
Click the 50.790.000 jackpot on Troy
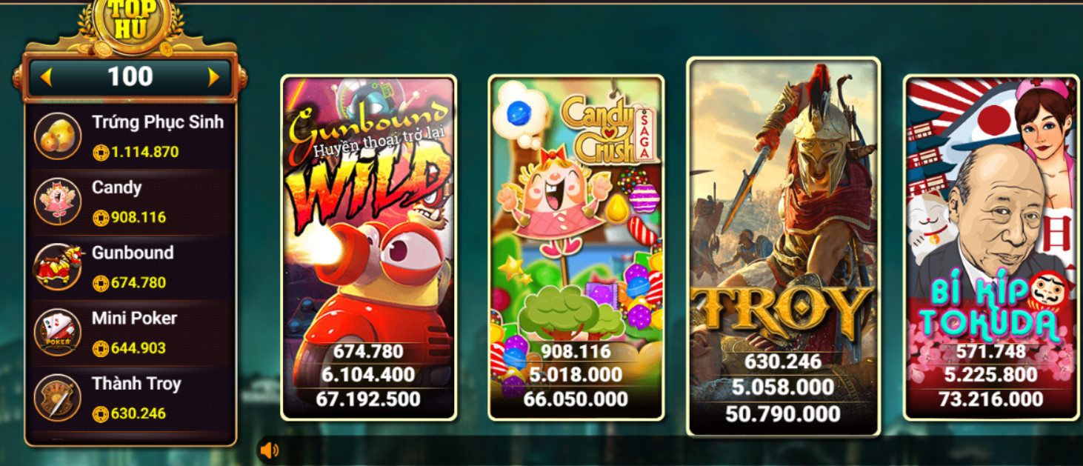(783, 413)
